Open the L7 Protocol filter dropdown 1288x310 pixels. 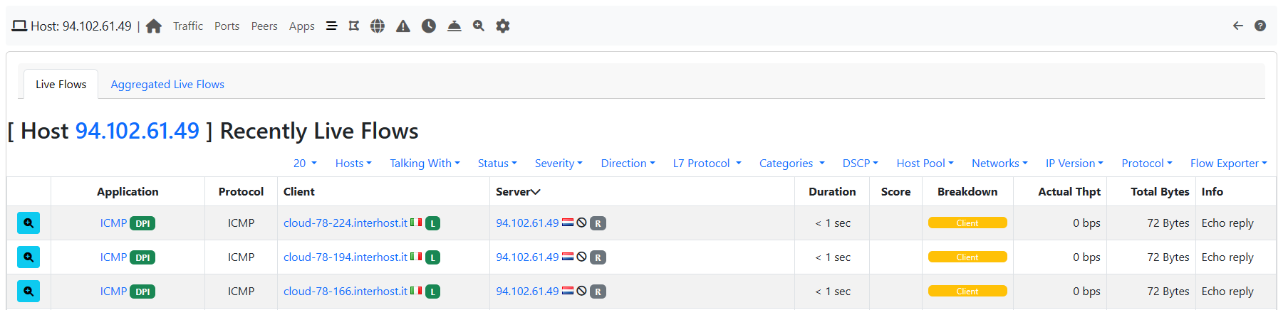pos(707,163)
